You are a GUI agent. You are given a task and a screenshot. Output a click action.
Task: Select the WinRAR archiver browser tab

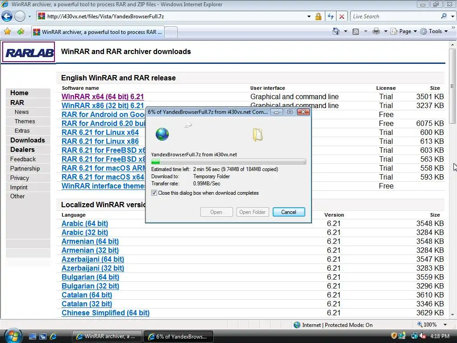point(98,32)
